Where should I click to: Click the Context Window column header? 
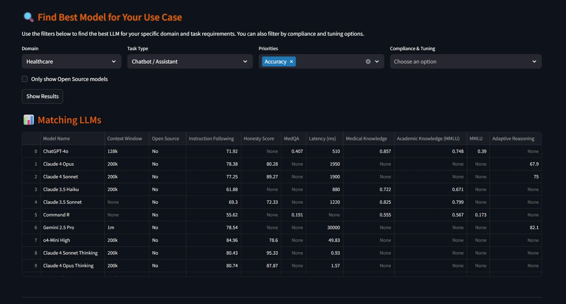125,139
